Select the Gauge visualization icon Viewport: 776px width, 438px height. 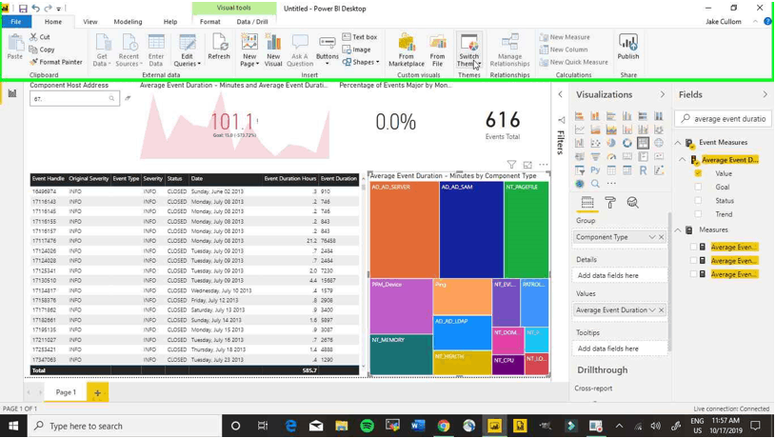point(611,157)
